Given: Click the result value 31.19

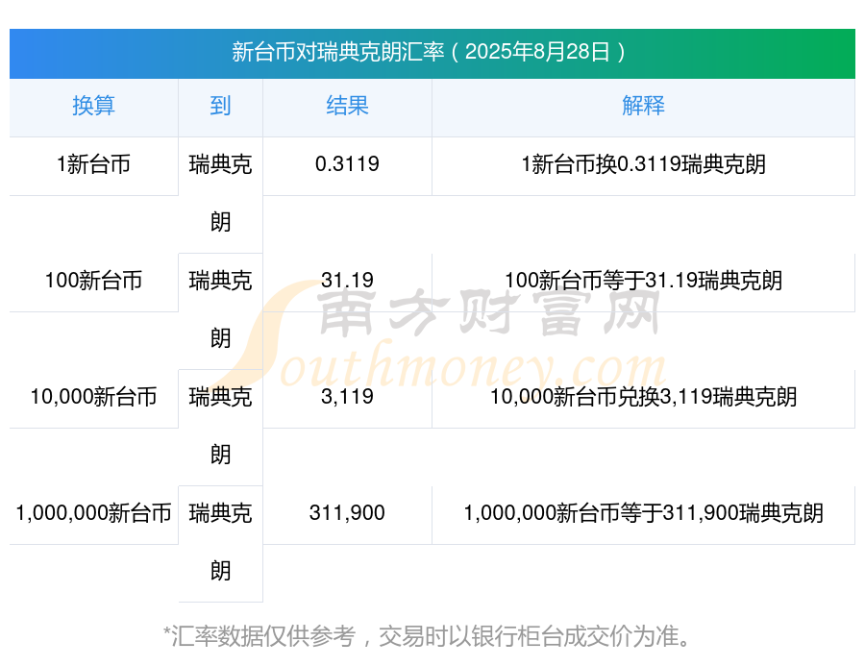Looking at the screenshot, I should point(347,281).
